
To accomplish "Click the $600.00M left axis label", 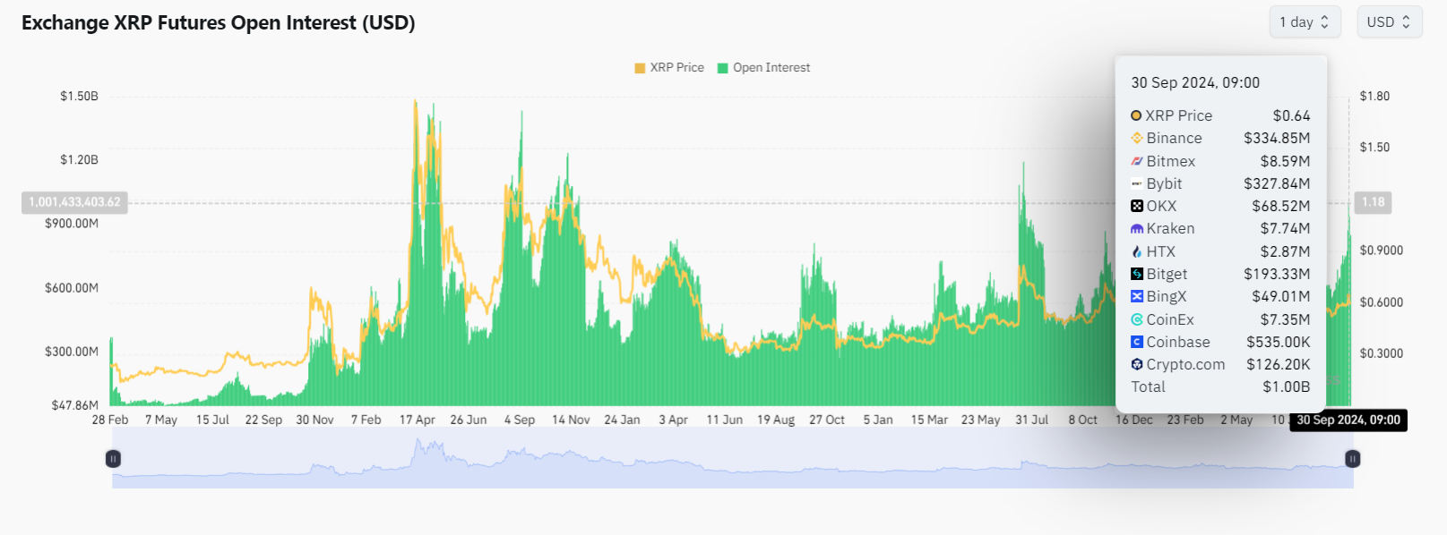I will click(72, 288).
